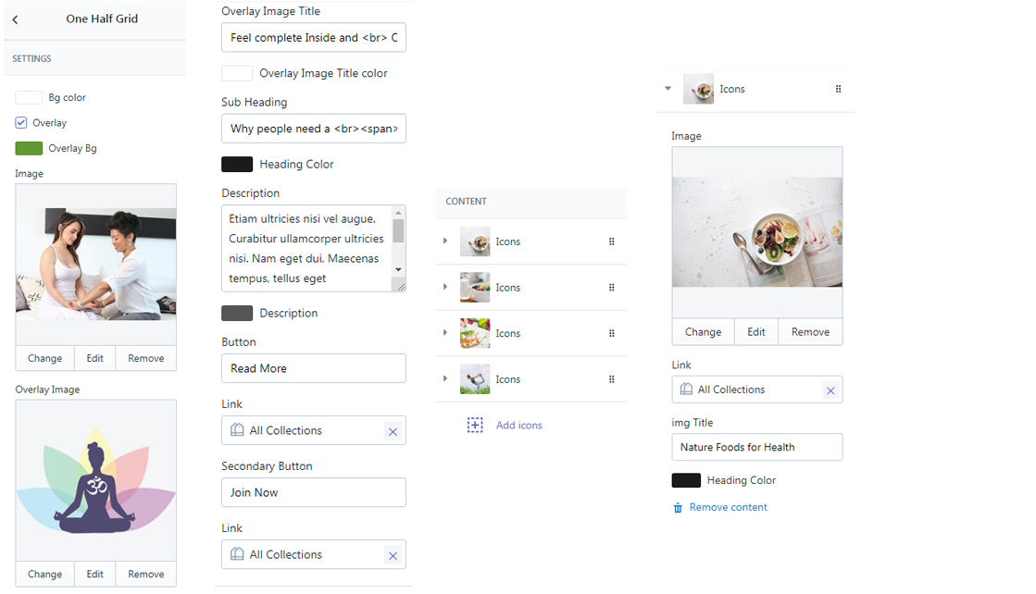
Task: Open the Heading Color swatch below Sub Heading
Action: [237, 165]
